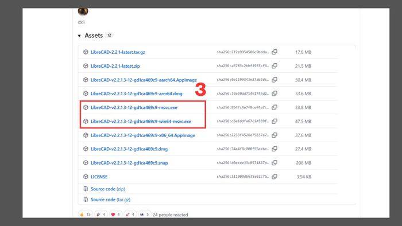Screen dimensions: 402x226
Task: Click package icon beside LibreCAD-2.2.1-latest.zip
Action: point(86,66)
